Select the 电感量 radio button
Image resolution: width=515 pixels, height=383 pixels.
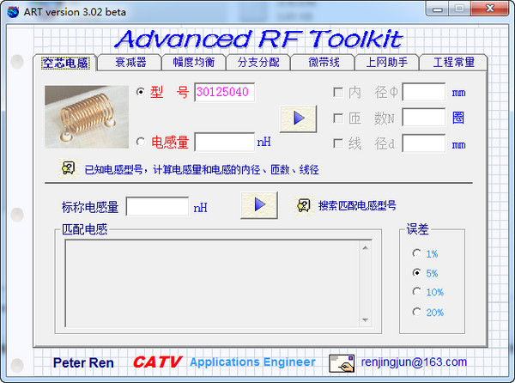click(x=141, y=142)
